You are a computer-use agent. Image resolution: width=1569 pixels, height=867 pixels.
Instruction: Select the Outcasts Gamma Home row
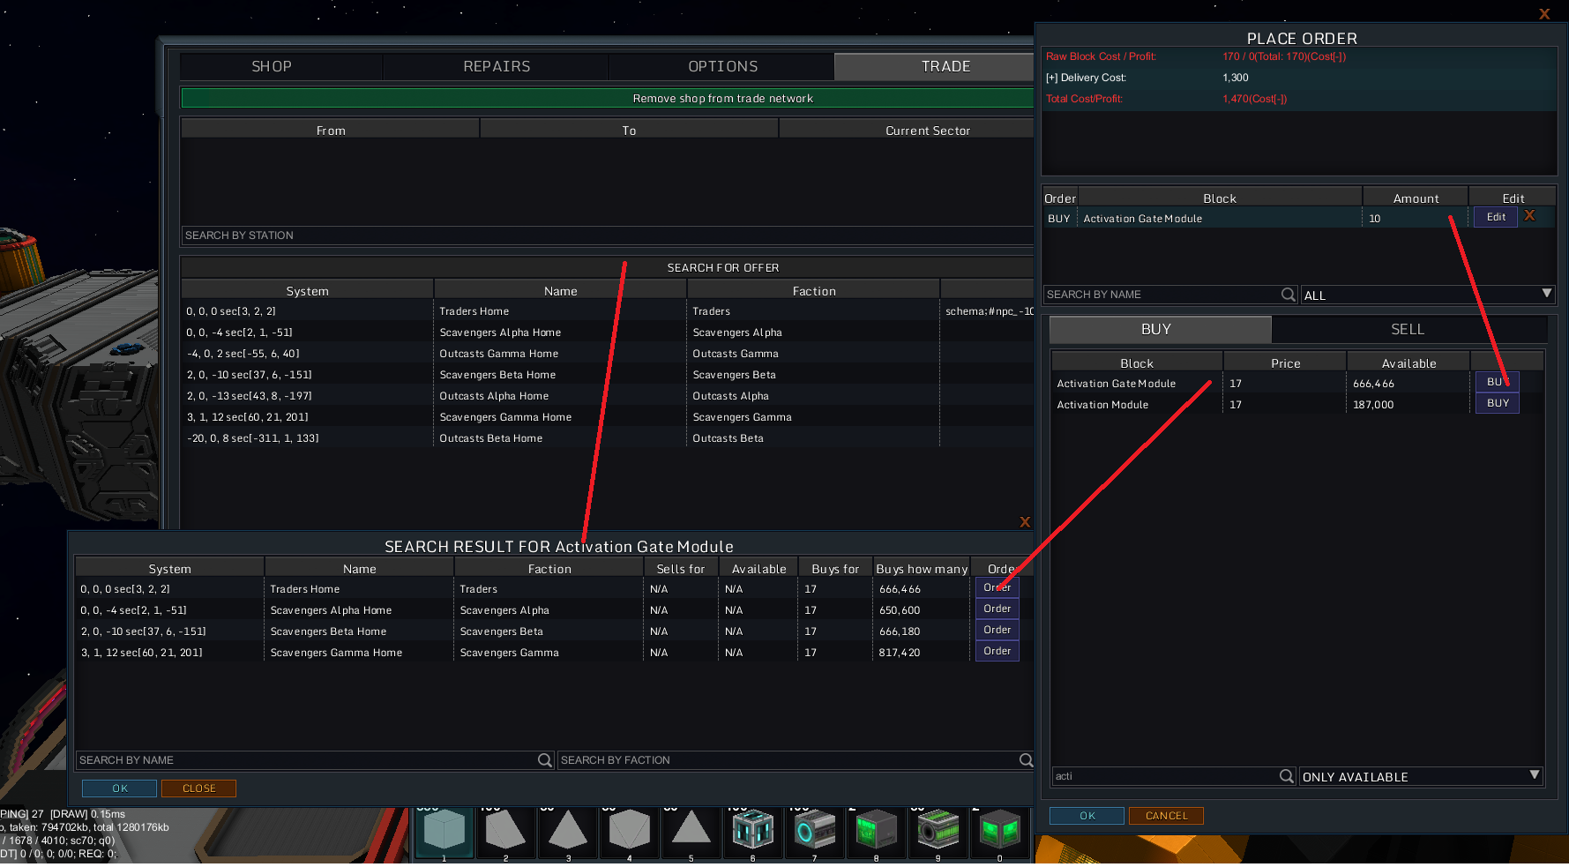pyautogui.click(x=499, y=354)
